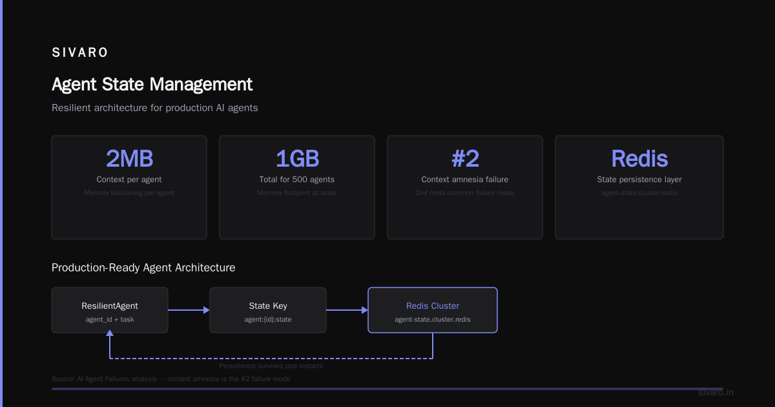The image size is (775, 407).
Task: Select the ResilientAgent node box
Action: click(110, 310)
